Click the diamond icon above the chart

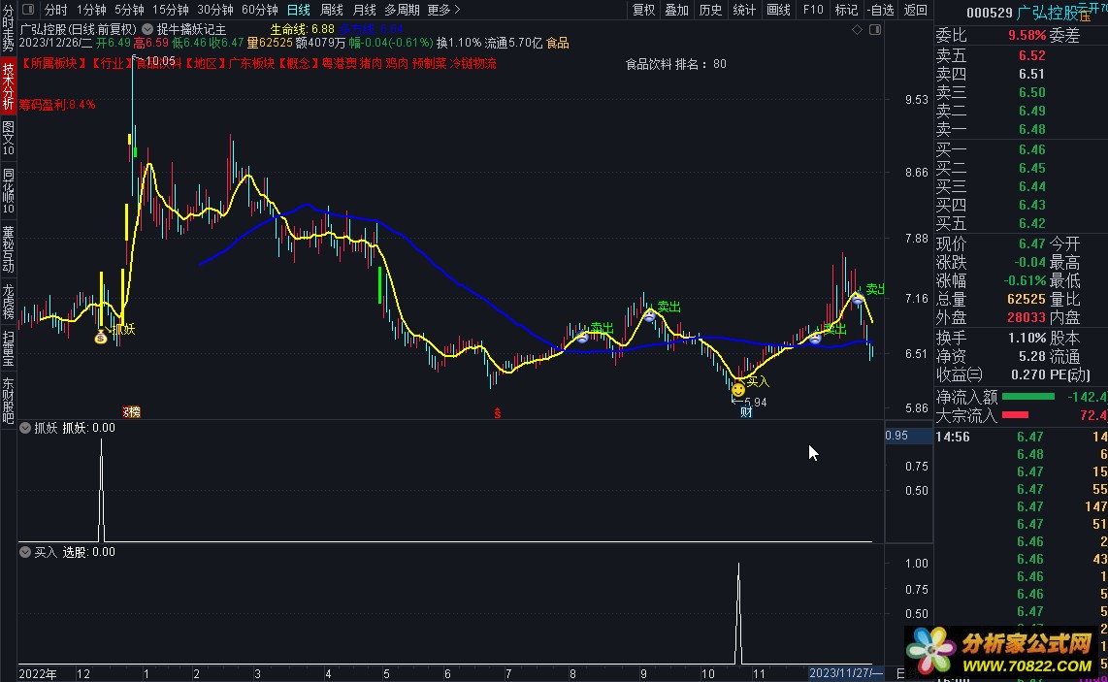point(857,30)
